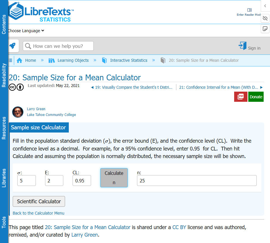Click breadcrumb '20: Sample Size for a Mean Calculator'

204,60
